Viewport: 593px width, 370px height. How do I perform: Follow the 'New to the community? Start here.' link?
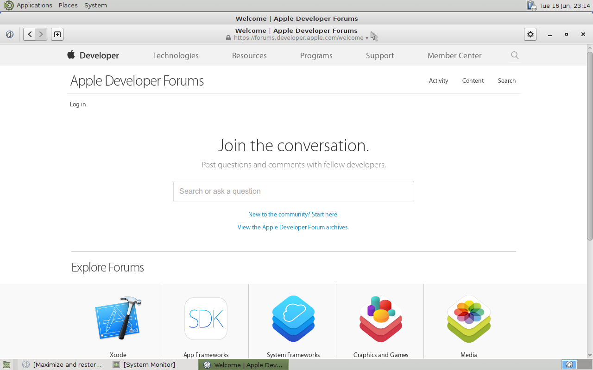click(293, 215)
